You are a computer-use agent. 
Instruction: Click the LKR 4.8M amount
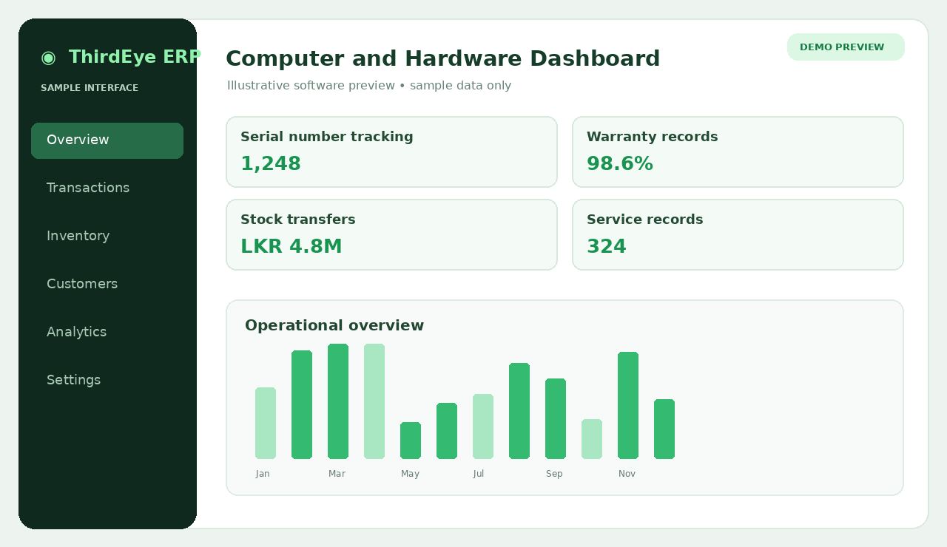291,247
